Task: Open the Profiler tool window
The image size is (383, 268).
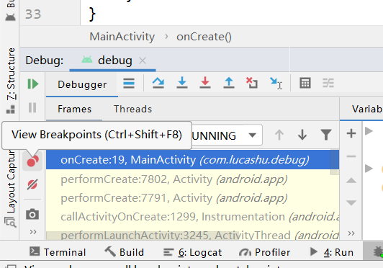Action: tap(265, 252)
